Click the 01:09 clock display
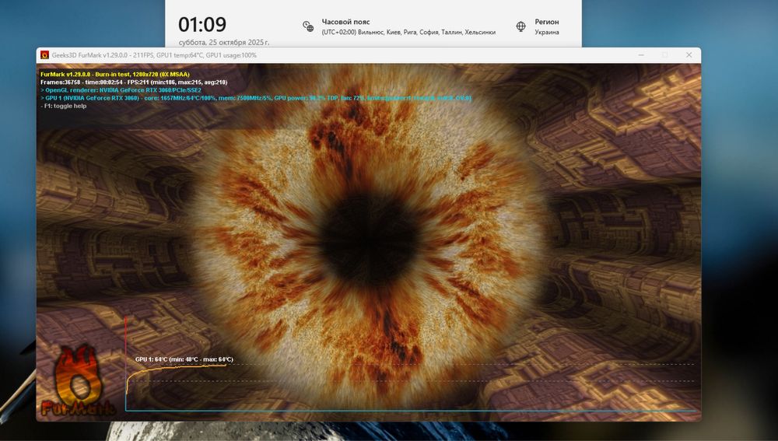Image resolution: width=778 pixels, height=441 pixels. [x=202, y=24]
